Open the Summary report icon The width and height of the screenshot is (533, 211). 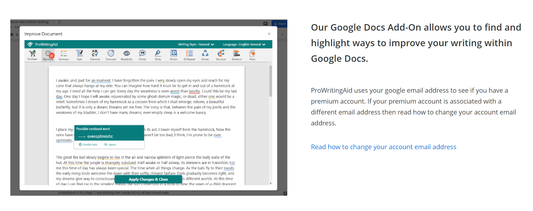point(63,54)
